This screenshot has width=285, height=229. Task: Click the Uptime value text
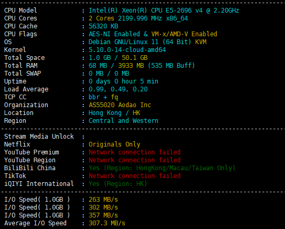[123, 81]
